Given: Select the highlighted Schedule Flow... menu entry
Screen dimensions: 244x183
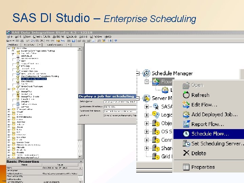Looking at the screenshot, I should click(x=208, y=134).
